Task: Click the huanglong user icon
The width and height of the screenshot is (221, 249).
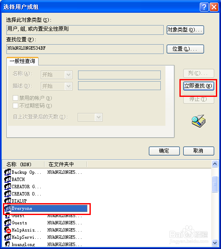Action: 8,244
